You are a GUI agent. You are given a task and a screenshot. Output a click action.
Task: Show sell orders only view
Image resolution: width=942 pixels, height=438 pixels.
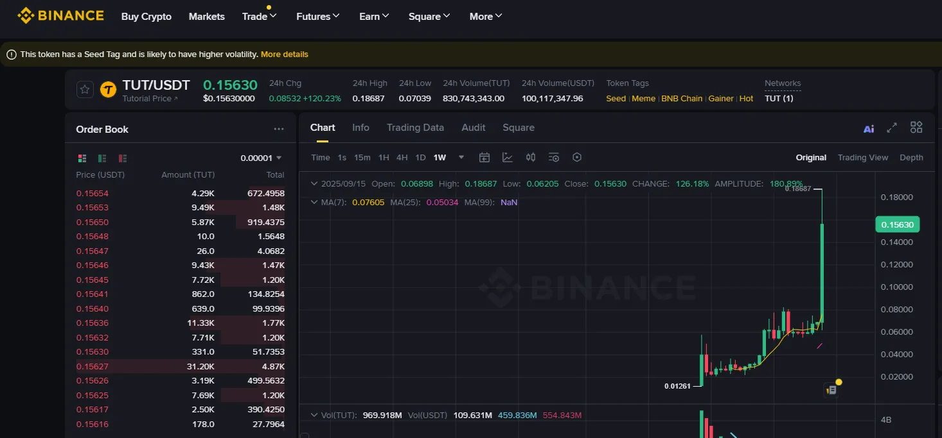click(123, 158)
